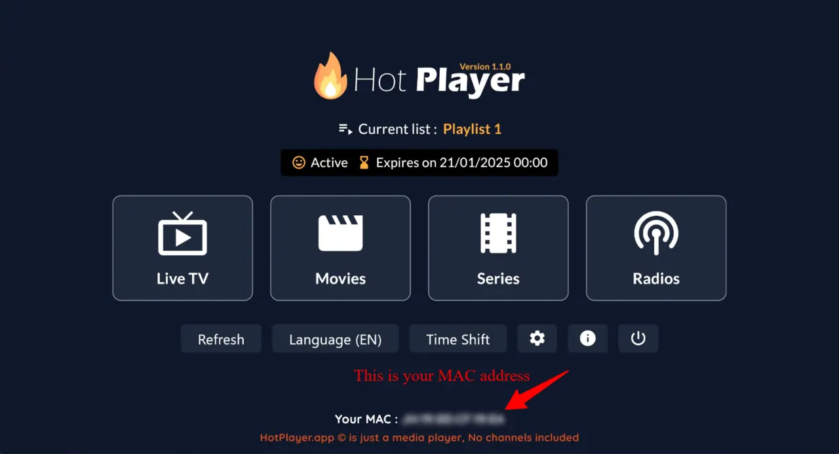The height and width of the screenshot is (454, 839).
Task: Open the Movies section
Action: [x=340, y=248]
